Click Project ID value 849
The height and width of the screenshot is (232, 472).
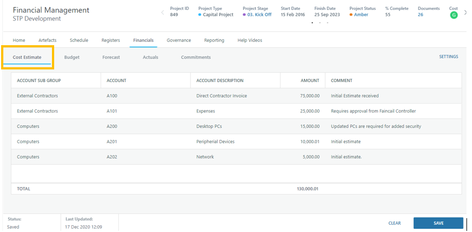pos(174,14)
